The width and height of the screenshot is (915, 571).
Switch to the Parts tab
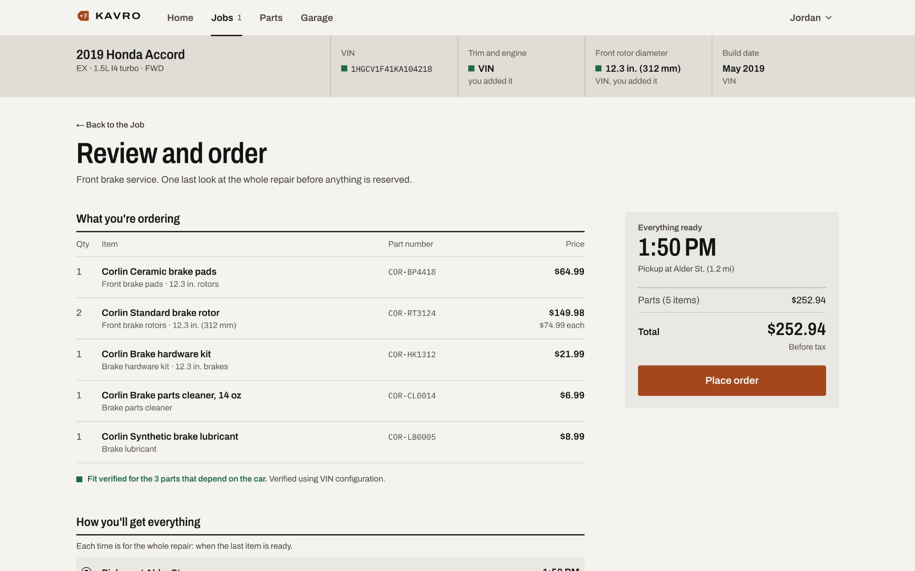271,18
